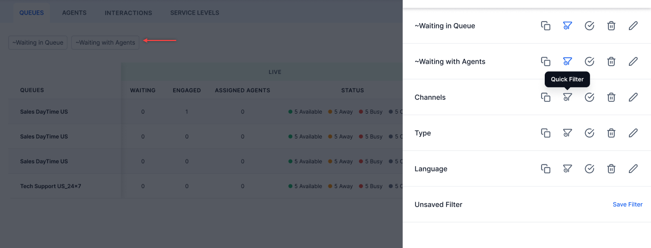Open the Service Levels tab
The height and width of the screenshot is (248, 651).
(x=194, y=12)
